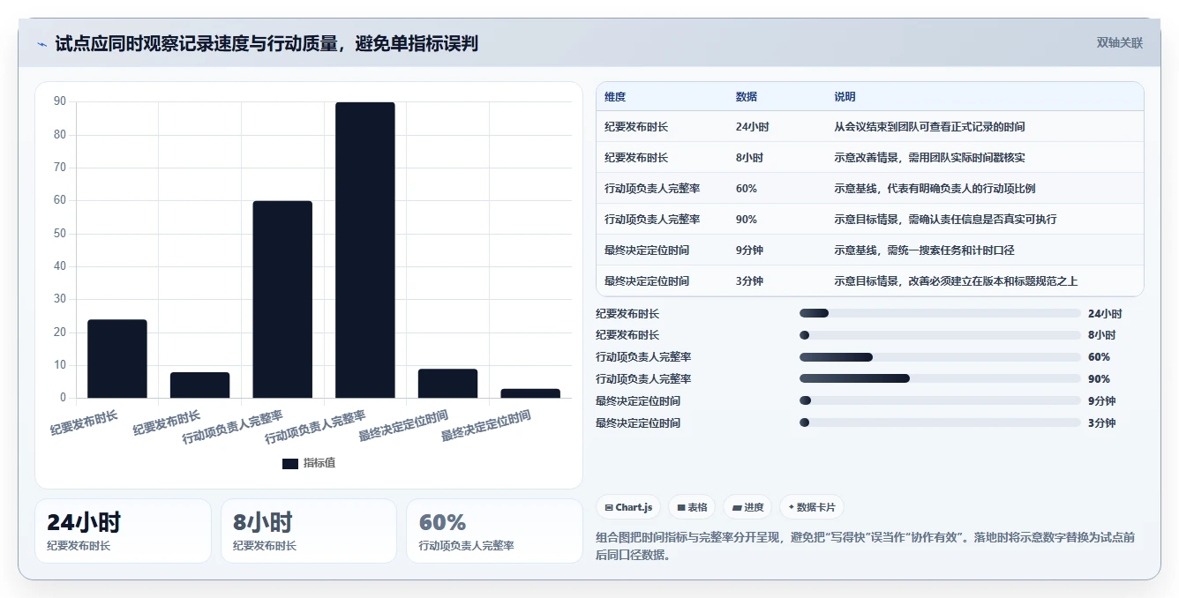Click the 9分钟 value in the table
The image size is (1179, 598).
coord(749,250)
